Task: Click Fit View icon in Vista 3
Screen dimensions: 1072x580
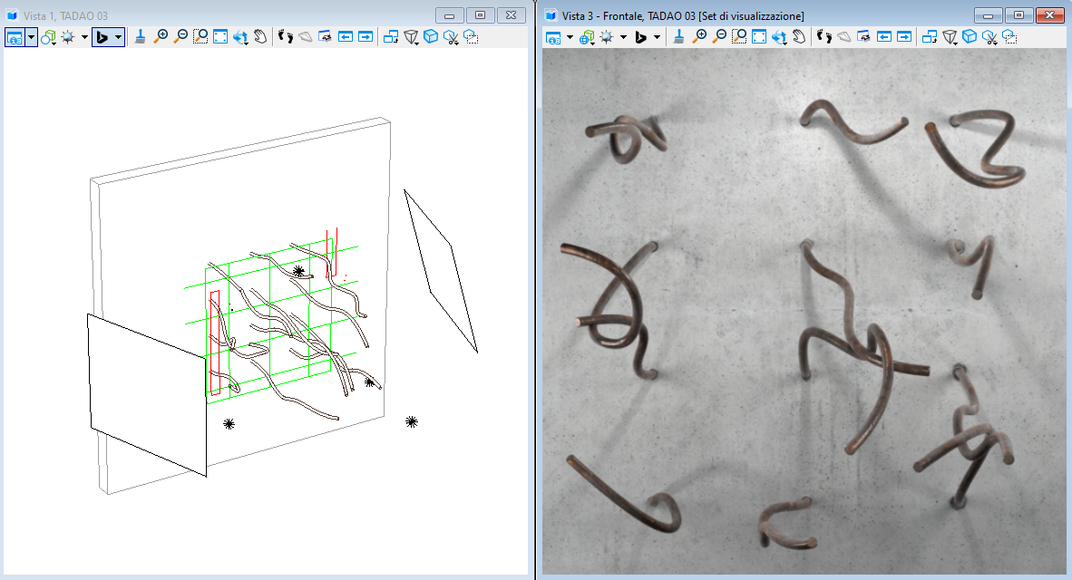Action: [759, 37]
